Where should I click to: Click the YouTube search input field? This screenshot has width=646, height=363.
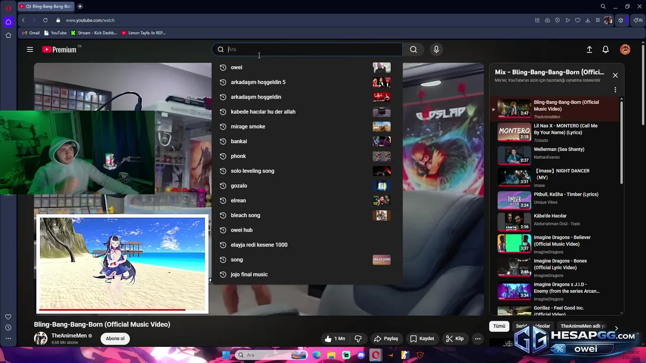click(307, 49)
